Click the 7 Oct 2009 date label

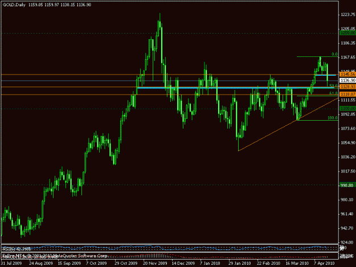[x=96, y=263]
